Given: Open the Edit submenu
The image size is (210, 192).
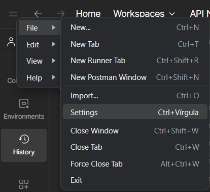Looking at the screenshot, I should 40,44.
